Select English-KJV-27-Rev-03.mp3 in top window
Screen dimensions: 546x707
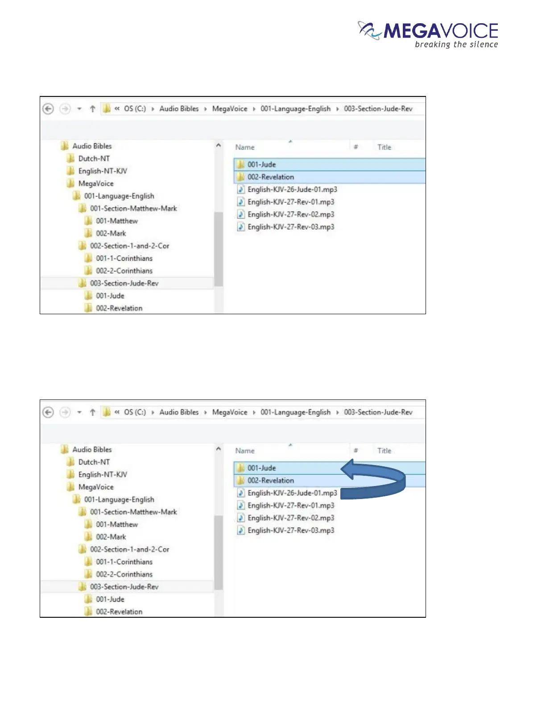click(x=285, y=227)
